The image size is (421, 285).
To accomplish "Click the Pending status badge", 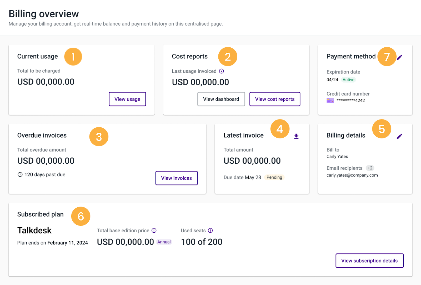I will click(x=274, y=177).
